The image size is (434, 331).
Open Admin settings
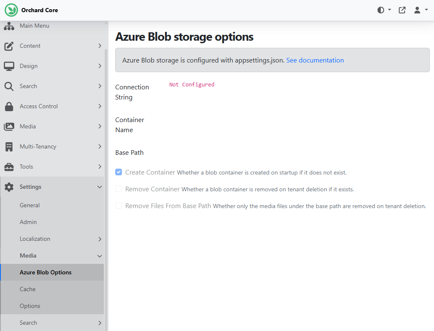tap(28, 222)
